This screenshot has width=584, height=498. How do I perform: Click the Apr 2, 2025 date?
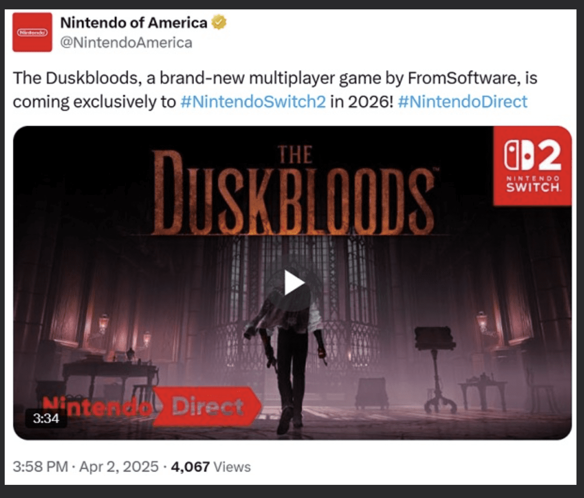(119, 467)
